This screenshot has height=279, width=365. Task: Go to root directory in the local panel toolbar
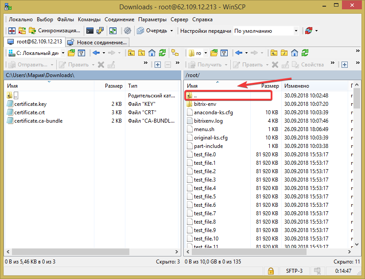click(x=142, y=53)
